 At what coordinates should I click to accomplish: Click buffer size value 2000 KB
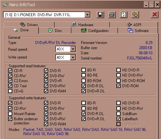click(x=145, y=48)
